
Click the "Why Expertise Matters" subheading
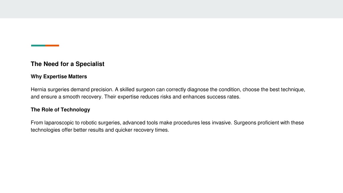coord(59,77)
